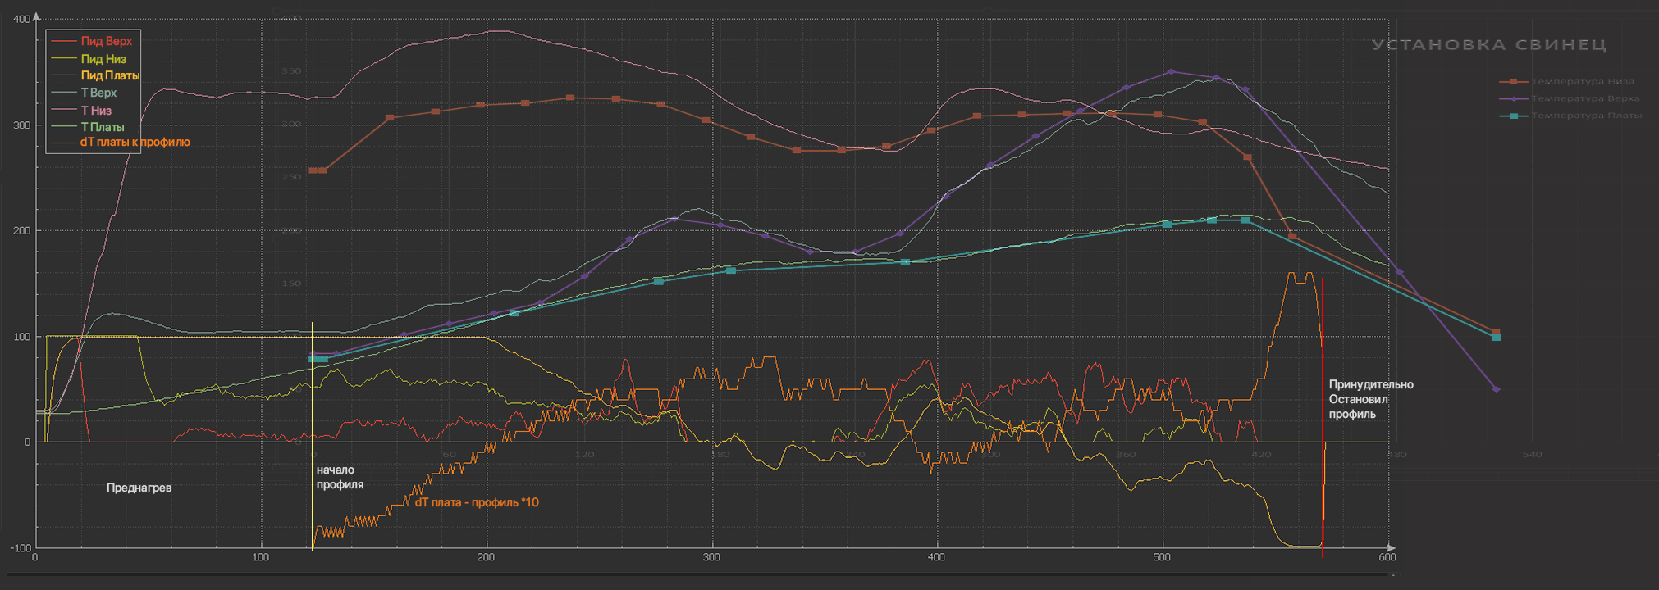Click the teal square icon of Температура Платы
1659x590 pixels.
tap(1513, 116)
